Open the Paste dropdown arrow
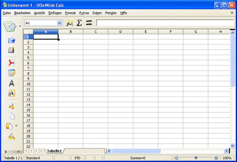This screenshot has width=237, height=162. coord(16,126)
